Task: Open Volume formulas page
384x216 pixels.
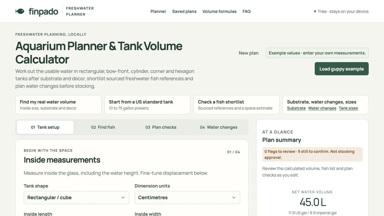Action: (220, 11)
